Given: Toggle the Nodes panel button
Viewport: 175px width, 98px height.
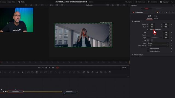Looking at the screenshot, I should 22,2.
